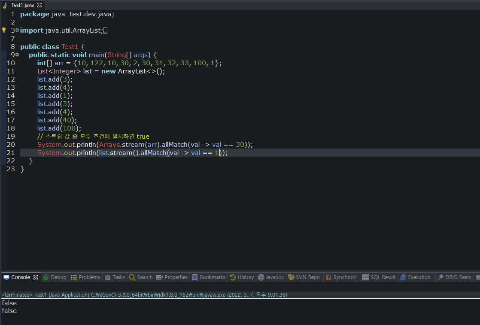Viewport: 480px width, 325px height.
Task: Click the int[] arr declaration line
Action: 129,63
